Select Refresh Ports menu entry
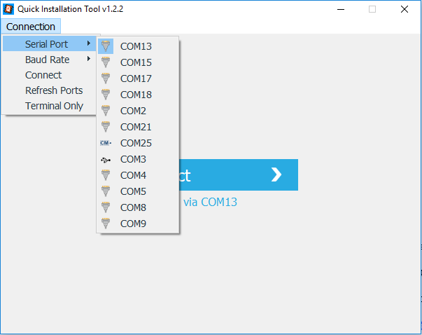 tap(54, 90)
